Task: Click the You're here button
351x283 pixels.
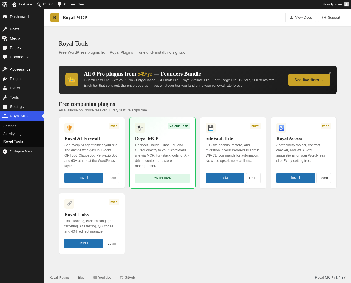Action: point(162,178)
